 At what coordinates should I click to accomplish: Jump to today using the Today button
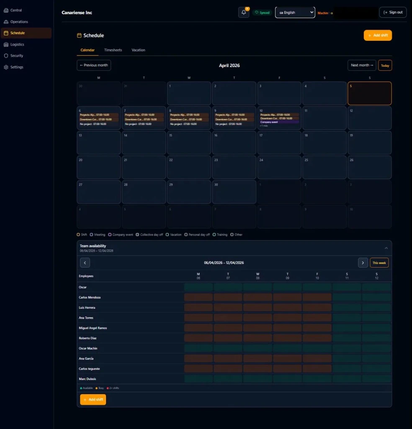(x=385, y=65)
